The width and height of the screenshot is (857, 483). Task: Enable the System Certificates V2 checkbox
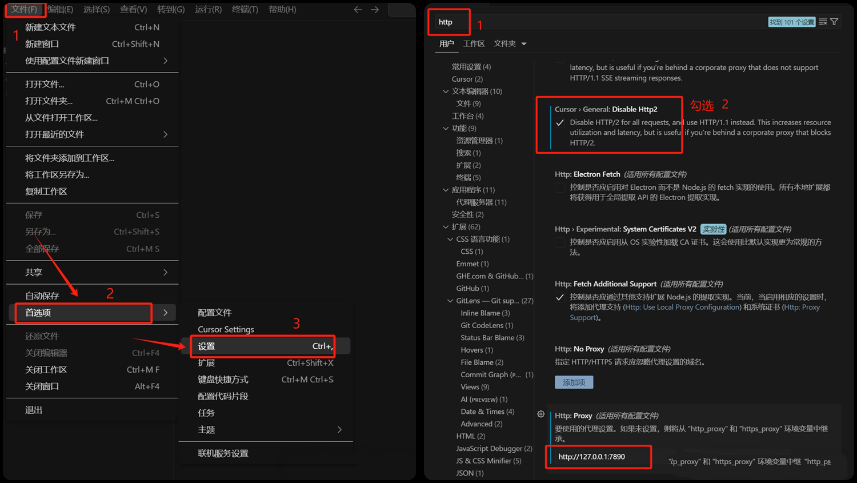tap(560, 242)
